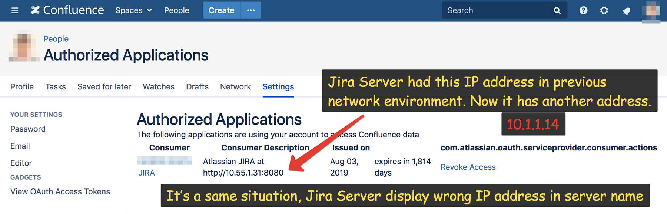Image resolution: width=667 pixels, height=214 pixels.
Task: Switch to the Profile tab
Action: pos(22,86)
